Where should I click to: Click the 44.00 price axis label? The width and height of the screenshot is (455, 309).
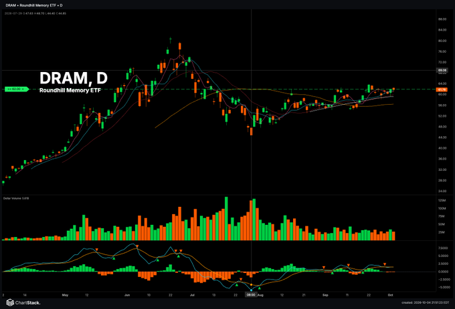tap(442, 137)
